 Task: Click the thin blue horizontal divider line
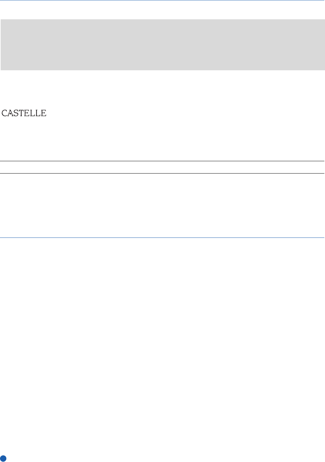click(162, 237)
